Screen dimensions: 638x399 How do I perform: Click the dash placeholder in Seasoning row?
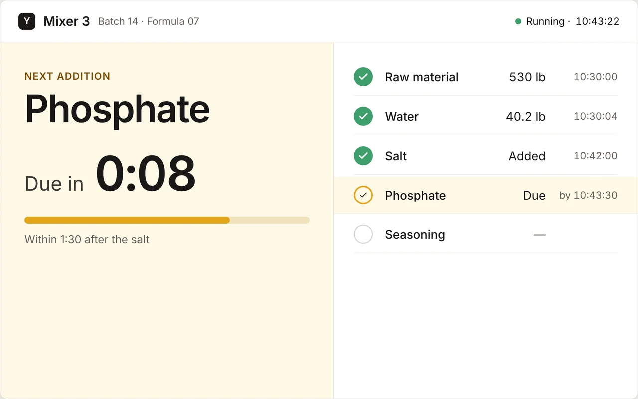click(x=540, y=234)
